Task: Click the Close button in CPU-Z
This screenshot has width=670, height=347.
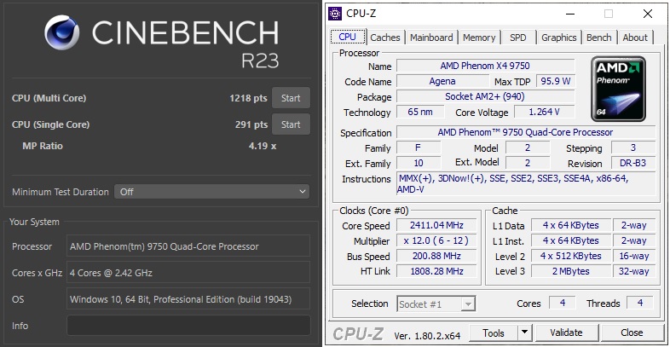Action: click(x=632, y=333)
